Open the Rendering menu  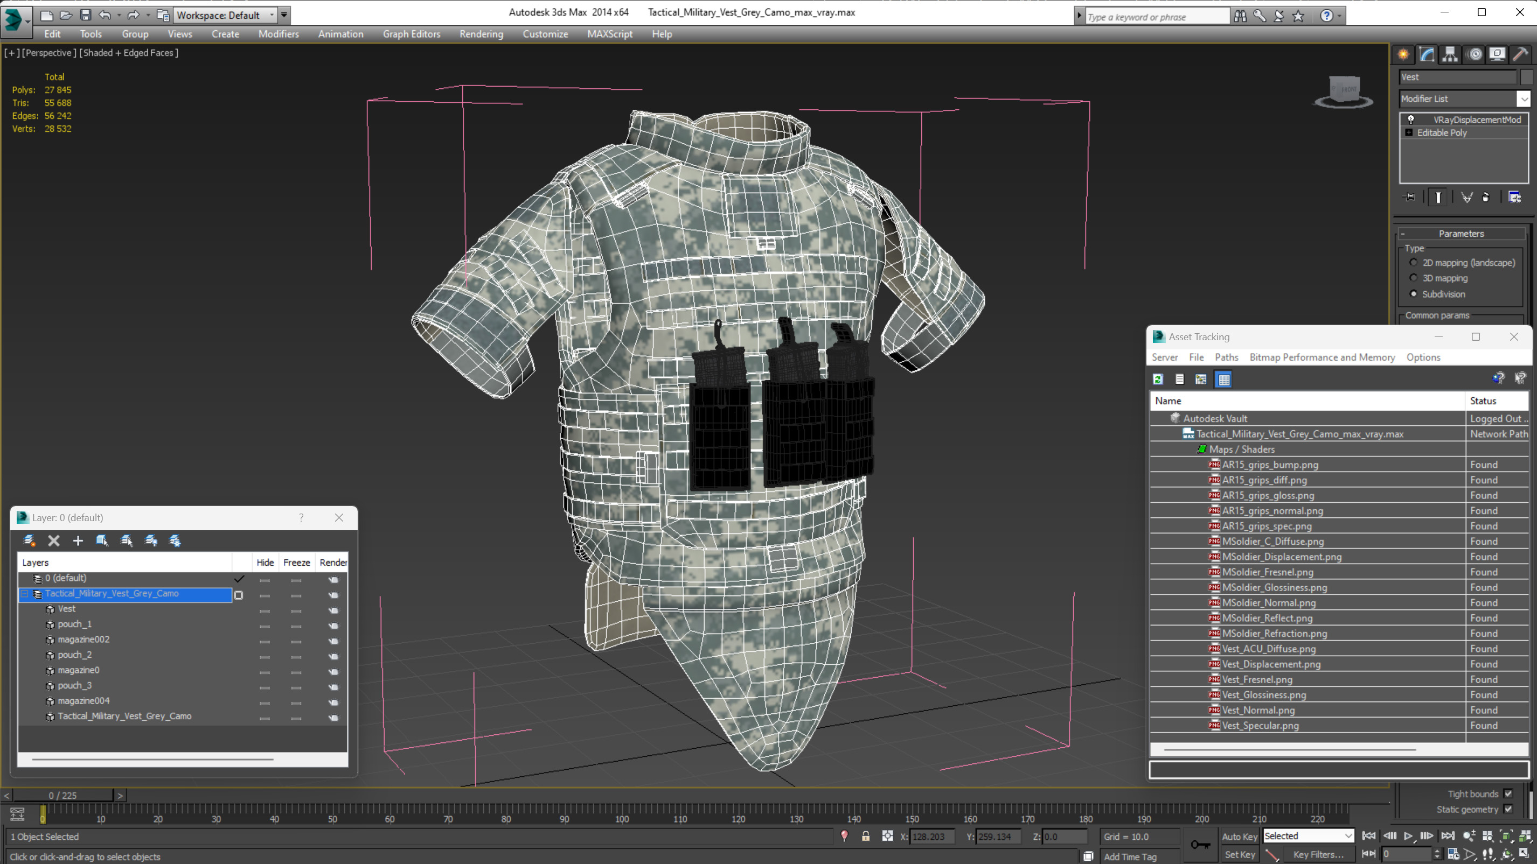click(x=481, y=34)
